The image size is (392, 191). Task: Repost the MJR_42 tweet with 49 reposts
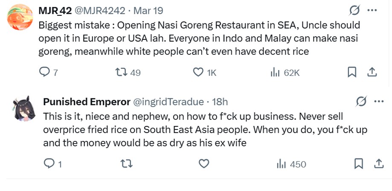pyautogui.click(x=122, y=73)
